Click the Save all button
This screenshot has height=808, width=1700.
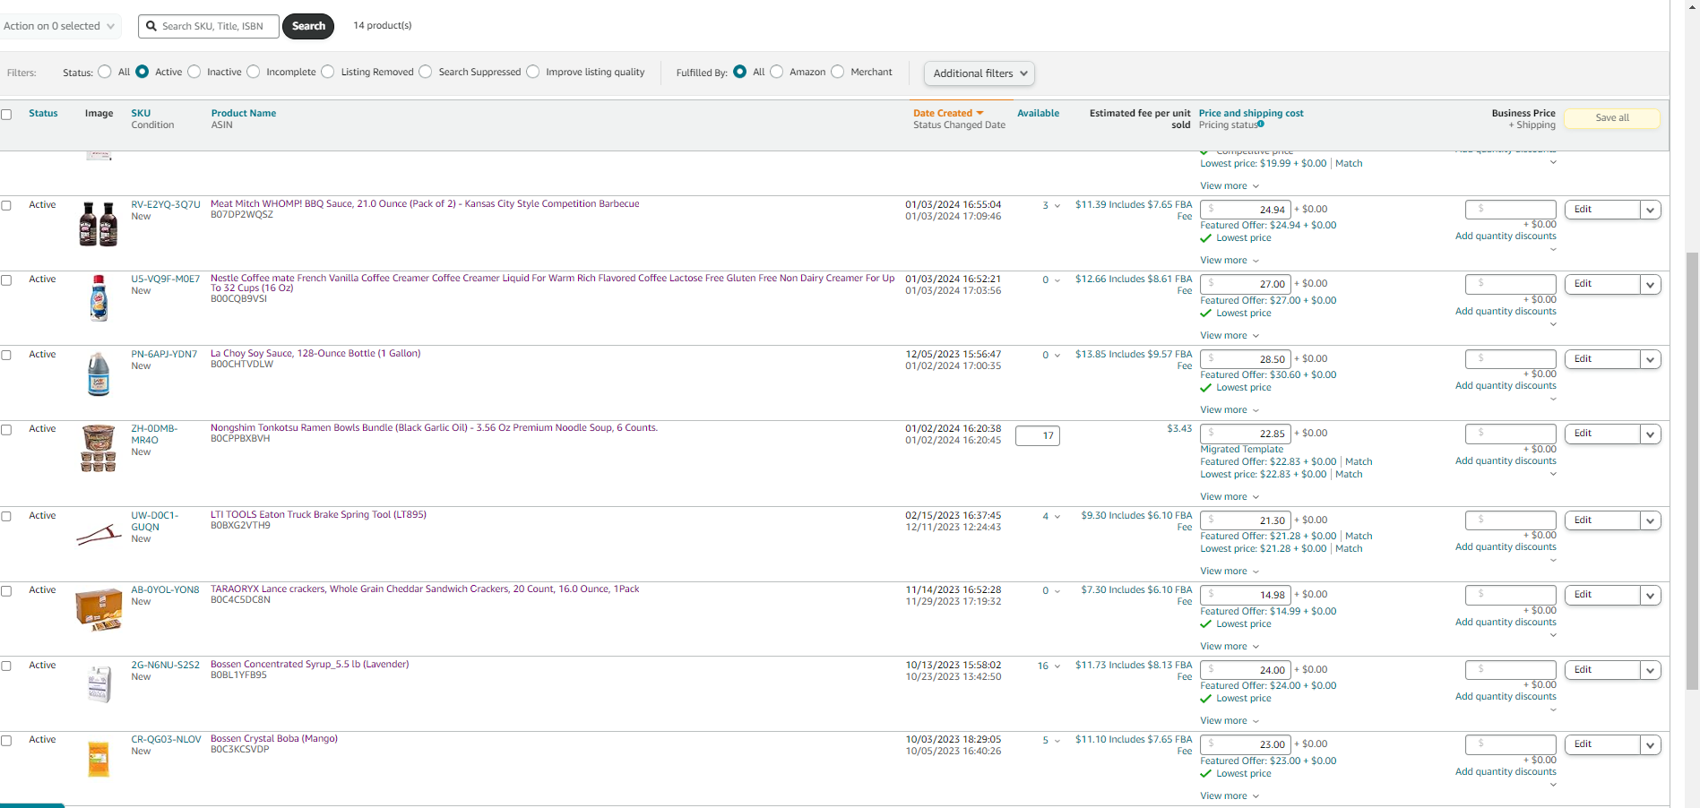(1612, 118)
